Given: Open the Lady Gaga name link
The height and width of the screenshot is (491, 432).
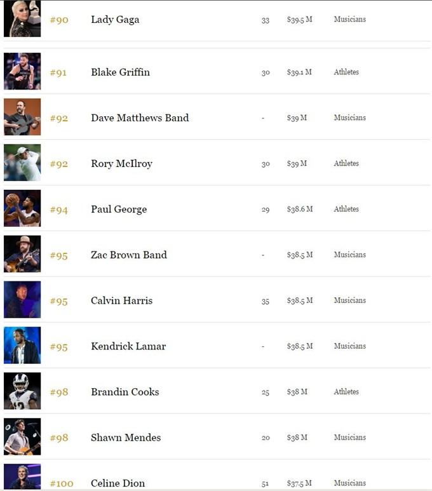Looking at the screenshot, I should pyautogui.click(x=115, y=20).
